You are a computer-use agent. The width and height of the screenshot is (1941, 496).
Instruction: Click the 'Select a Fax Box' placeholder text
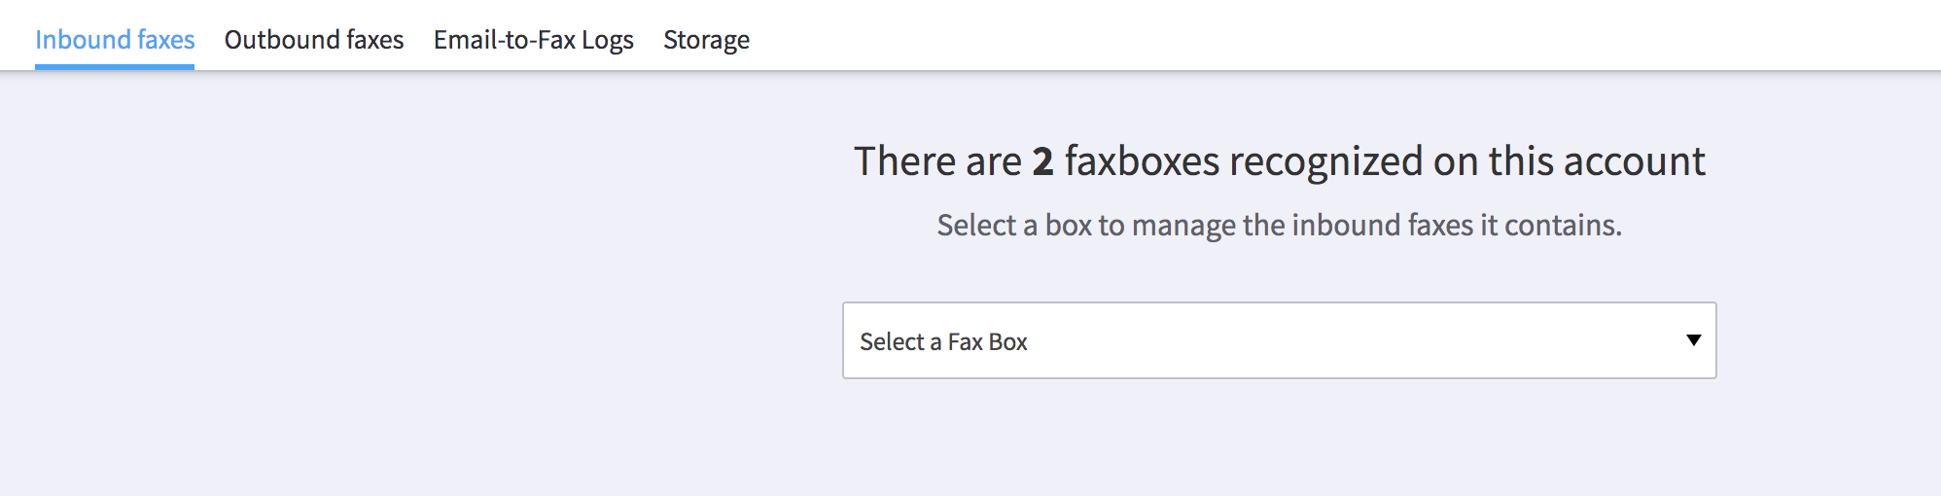click(x=943, y=341)
